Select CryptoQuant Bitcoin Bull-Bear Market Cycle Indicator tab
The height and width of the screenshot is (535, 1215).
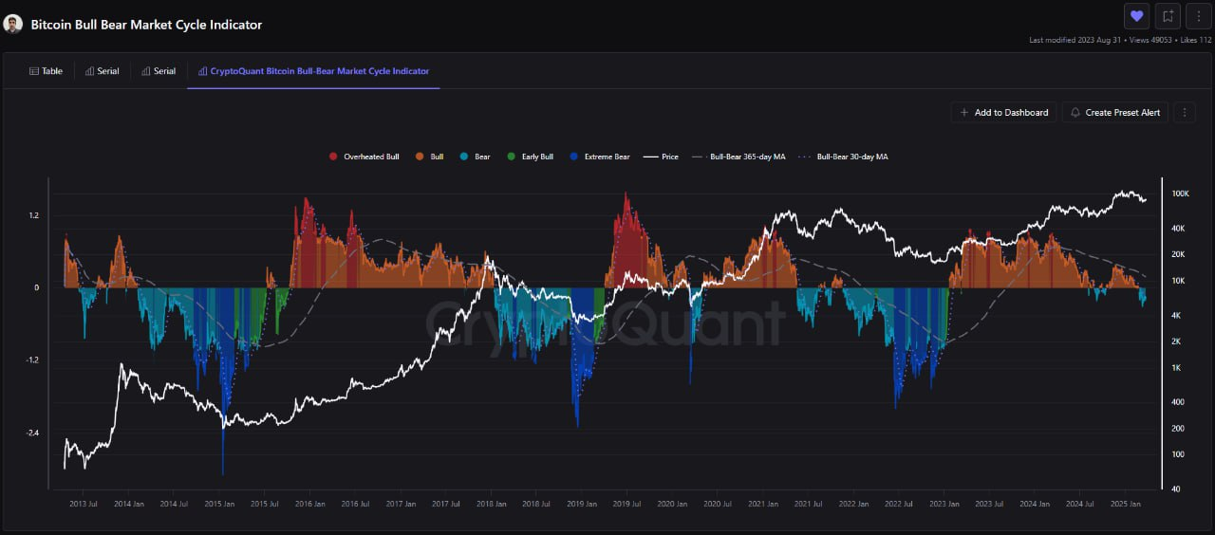[313, 71]
